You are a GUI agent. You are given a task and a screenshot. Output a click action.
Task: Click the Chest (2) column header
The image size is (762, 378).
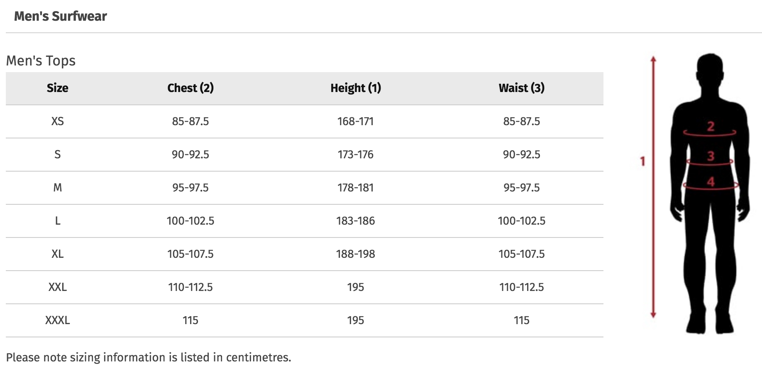(190, 88)
